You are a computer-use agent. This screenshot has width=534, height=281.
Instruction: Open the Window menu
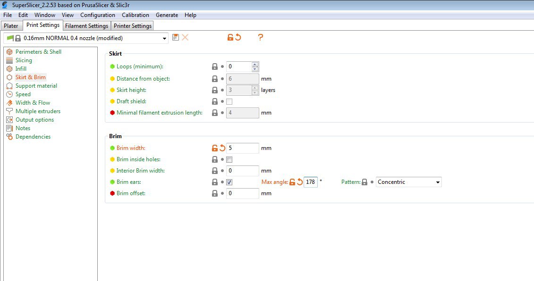click(44, 15)
